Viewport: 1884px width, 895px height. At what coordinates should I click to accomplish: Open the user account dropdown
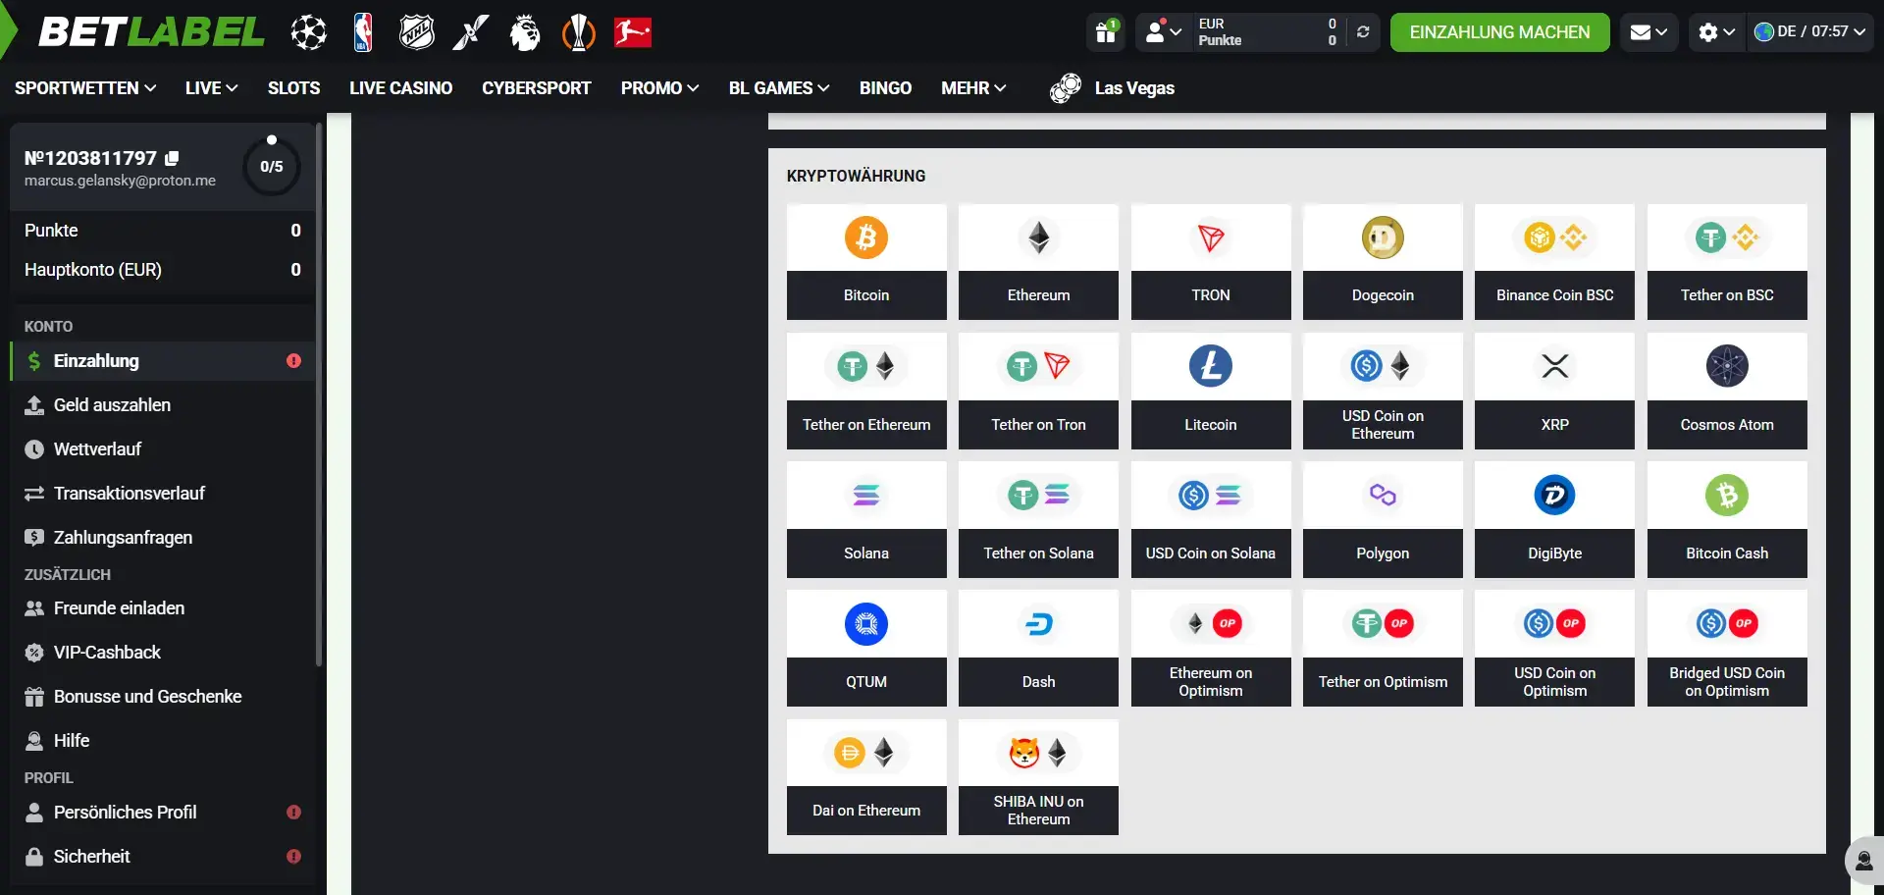pos(1163,32)
